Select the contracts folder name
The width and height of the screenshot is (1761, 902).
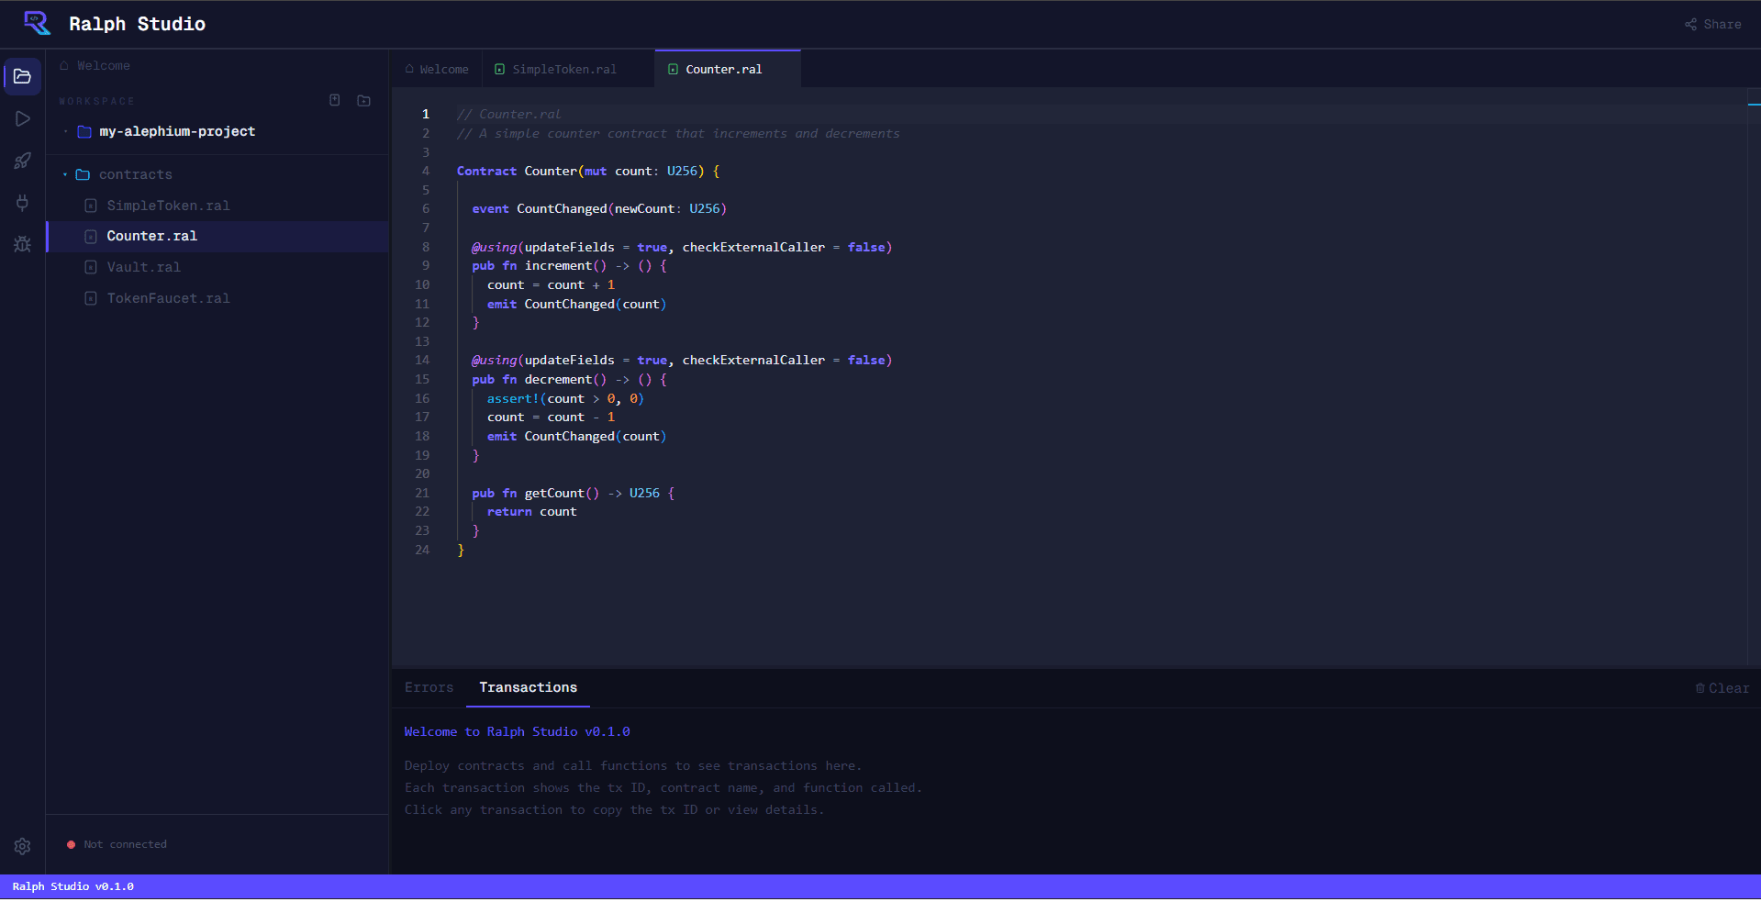(136, 174)
